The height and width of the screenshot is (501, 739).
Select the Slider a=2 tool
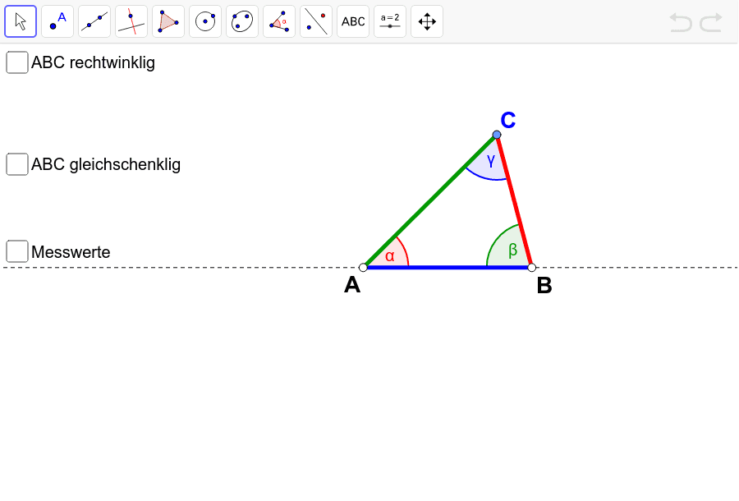[390, 21]
